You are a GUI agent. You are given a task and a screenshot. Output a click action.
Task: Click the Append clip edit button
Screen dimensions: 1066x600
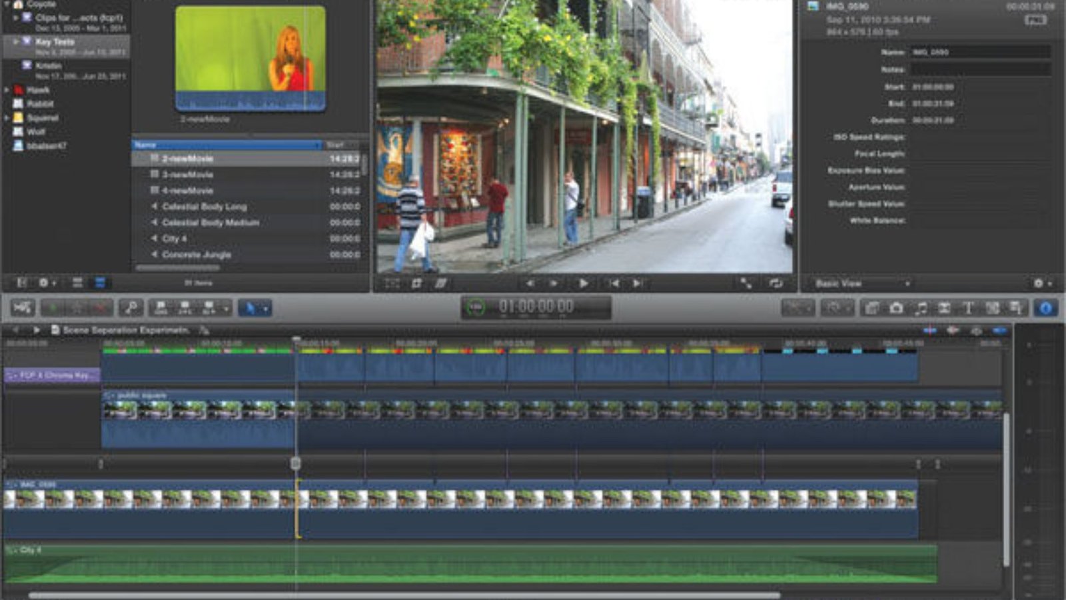pos(209,308)
